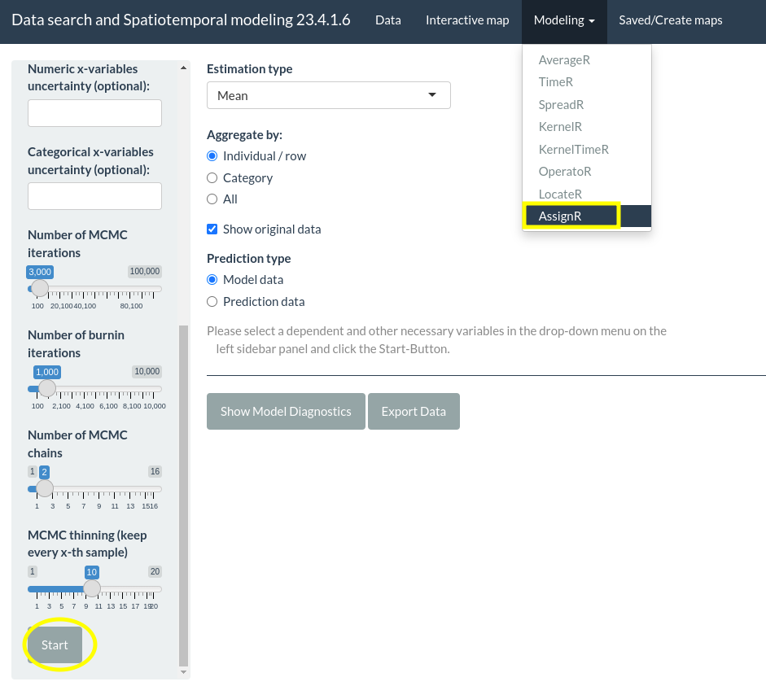Switch to the Interactive map page
The width and height of the screenshot is (766, 686).
467,20
